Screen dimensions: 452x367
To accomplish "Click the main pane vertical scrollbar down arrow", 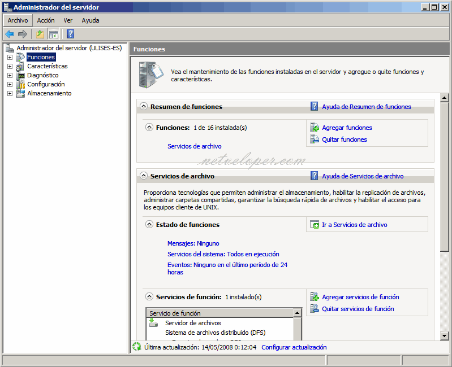I will point(445,336).
